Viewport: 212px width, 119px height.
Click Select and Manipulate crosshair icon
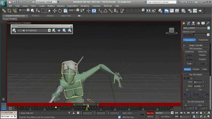coord(88,11)
